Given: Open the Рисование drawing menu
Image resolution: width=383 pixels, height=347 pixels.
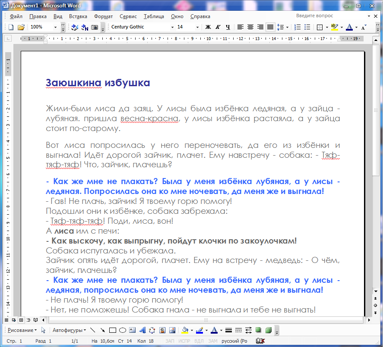Looking at the screenshot, I should point(22,330).
